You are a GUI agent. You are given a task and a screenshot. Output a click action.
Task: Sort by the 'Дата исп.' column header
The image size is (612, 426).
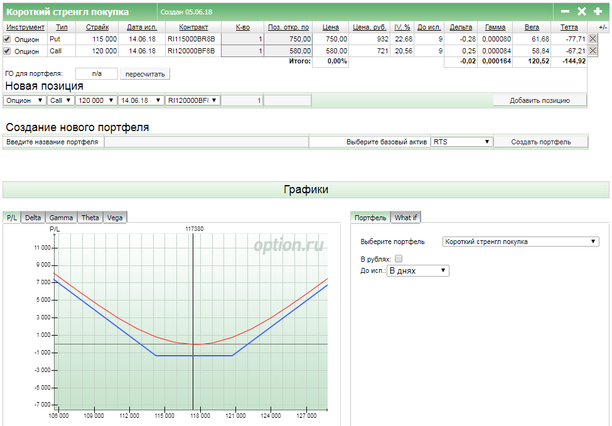click(142, 28)
